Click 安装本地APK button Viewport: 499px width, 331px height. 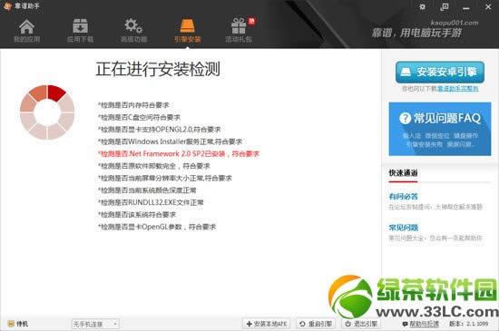[x=267, y=324]
